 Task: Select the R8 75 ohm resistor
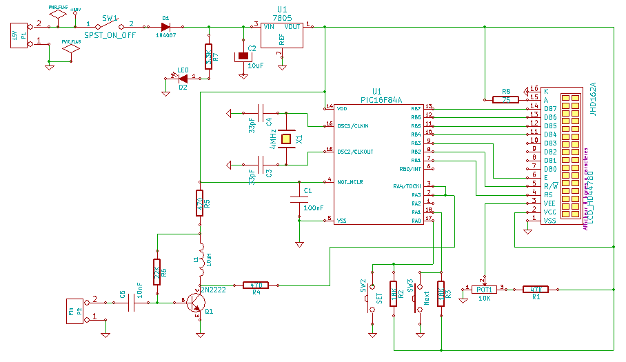coord(505,100)
